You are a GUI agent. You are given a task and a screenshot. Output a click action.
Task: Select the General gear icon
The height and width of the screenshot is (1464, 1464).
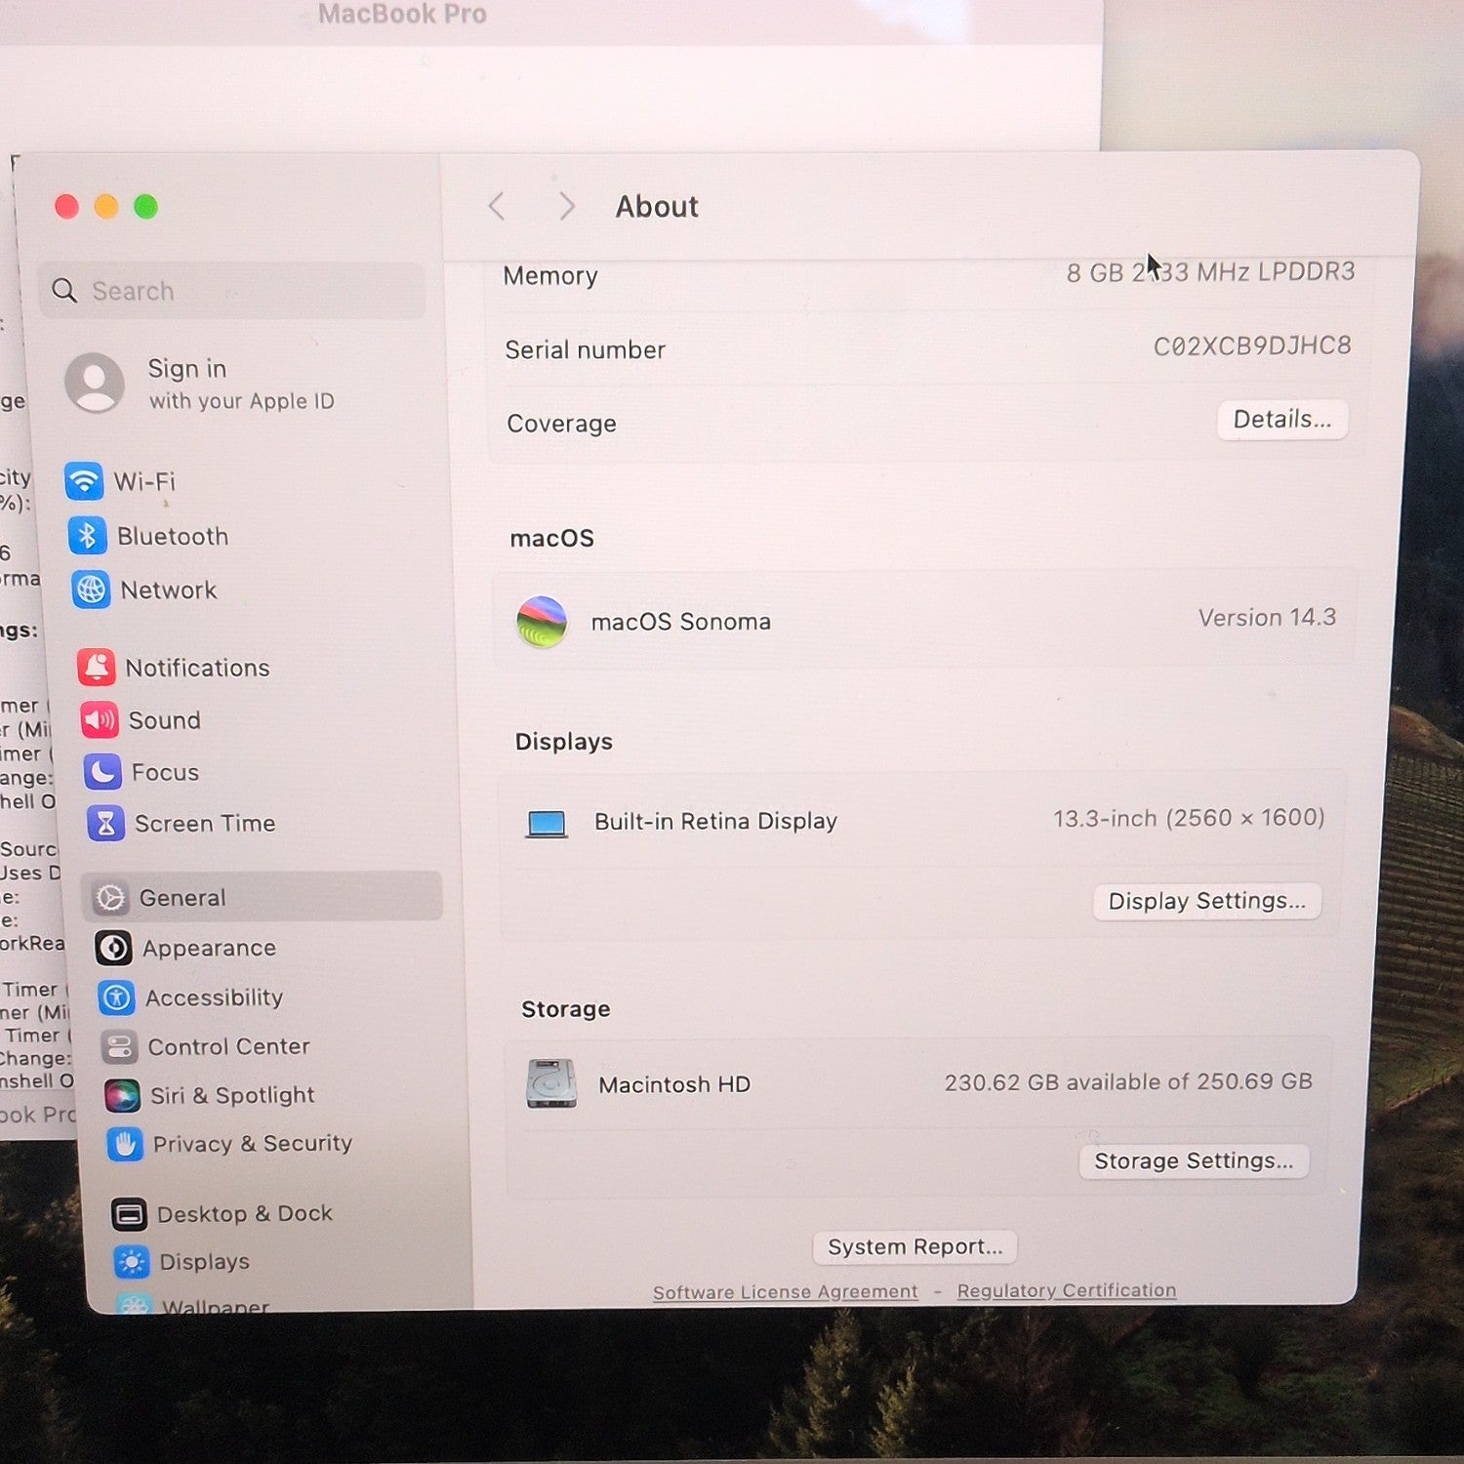point(110,898)
